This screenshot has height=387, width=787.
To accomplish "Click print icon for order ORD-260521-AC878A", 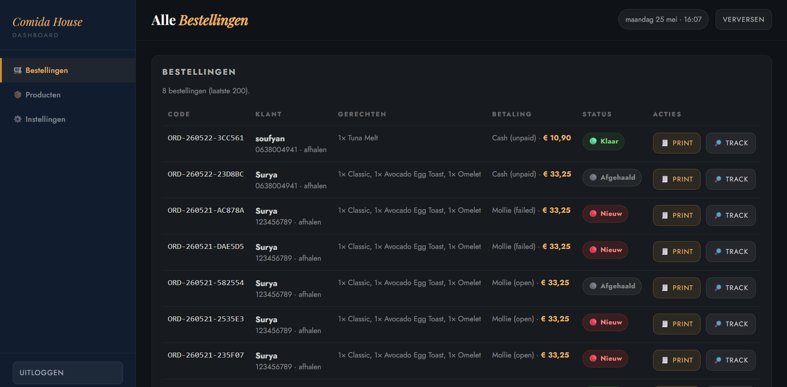I will [x=665, y=215].
